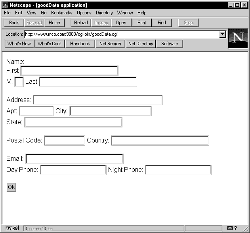Expand the Location URL dropdown arrow

point(223,34)
